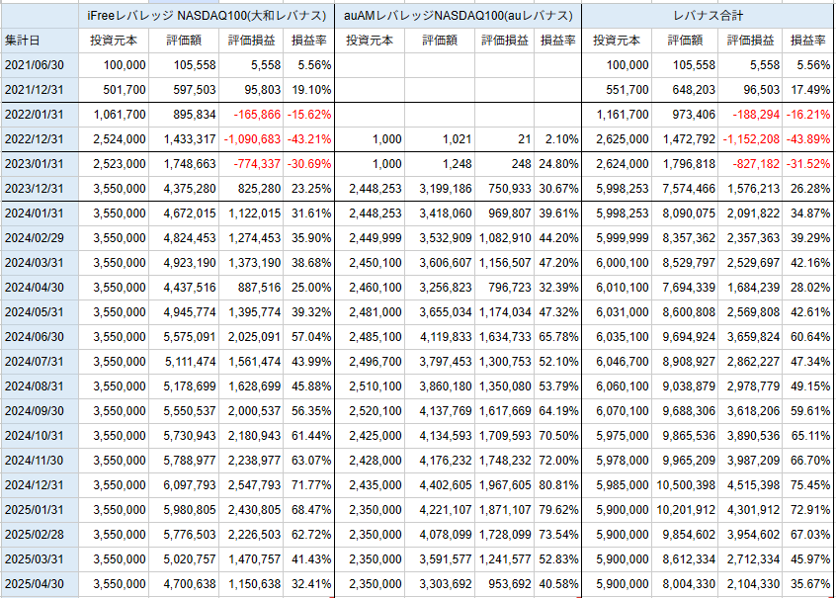Select the iFreeレバレッジ NASDAQ100 group header
Screen dimensions: 836x598
coord(207,16)
